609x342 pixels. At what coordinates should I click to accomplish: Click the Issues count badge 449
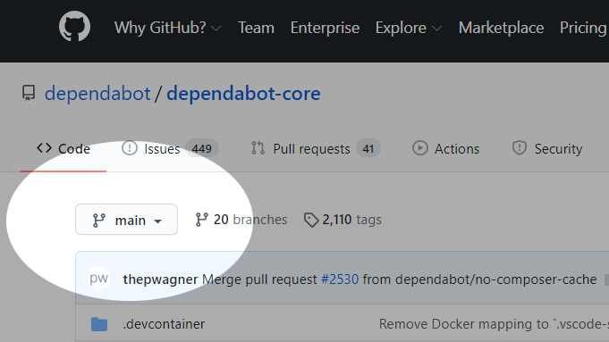[x=202, y=148]
